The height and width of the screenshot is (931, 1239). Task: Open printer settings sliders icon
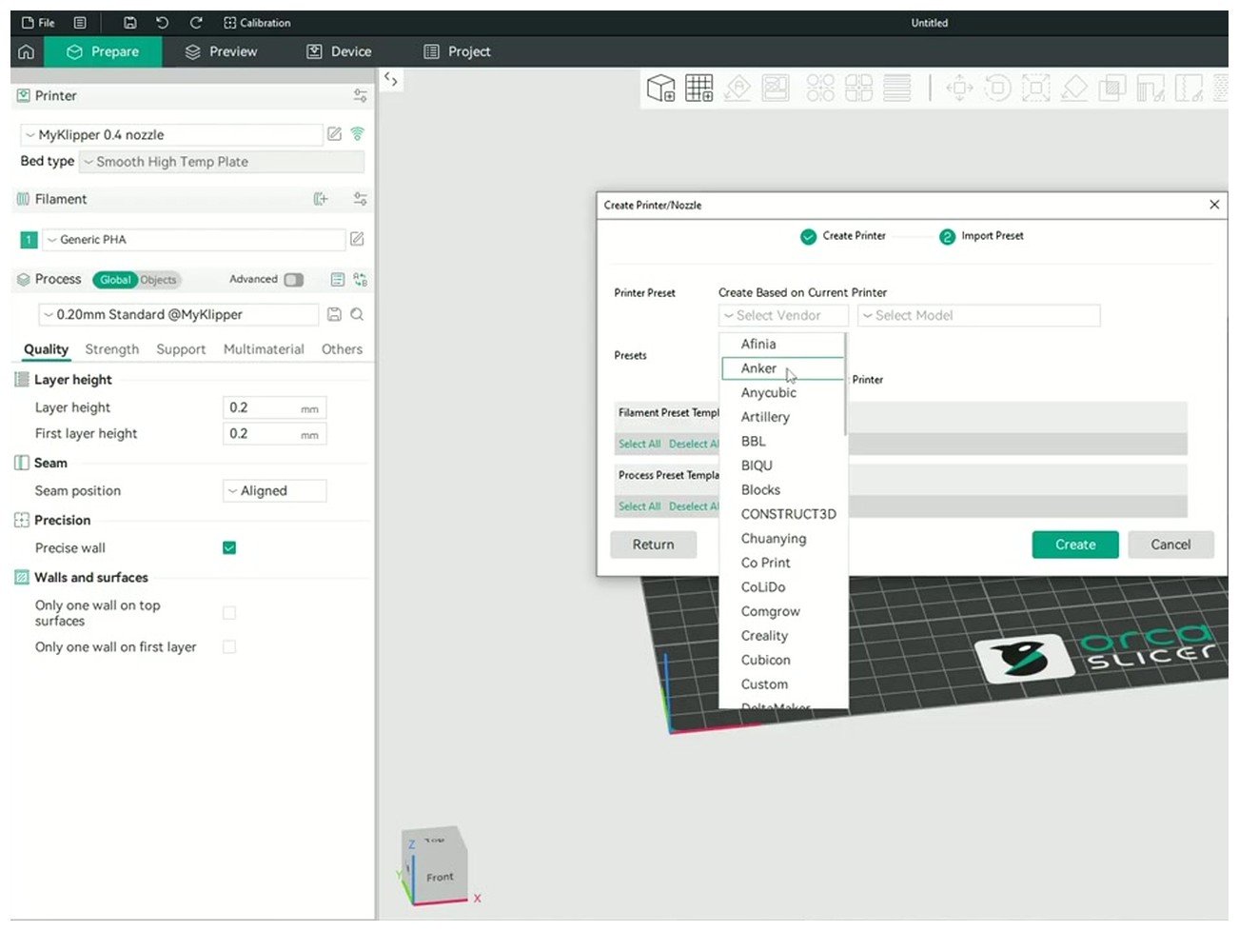(360, 95)
